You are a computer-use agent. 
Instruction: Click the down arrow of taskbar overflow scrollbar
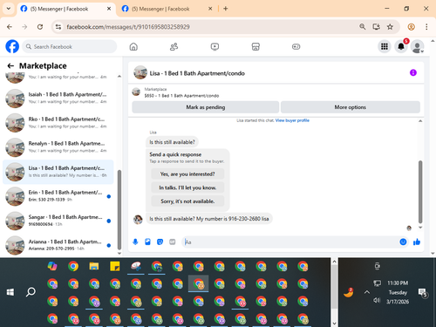pos(334,324)
